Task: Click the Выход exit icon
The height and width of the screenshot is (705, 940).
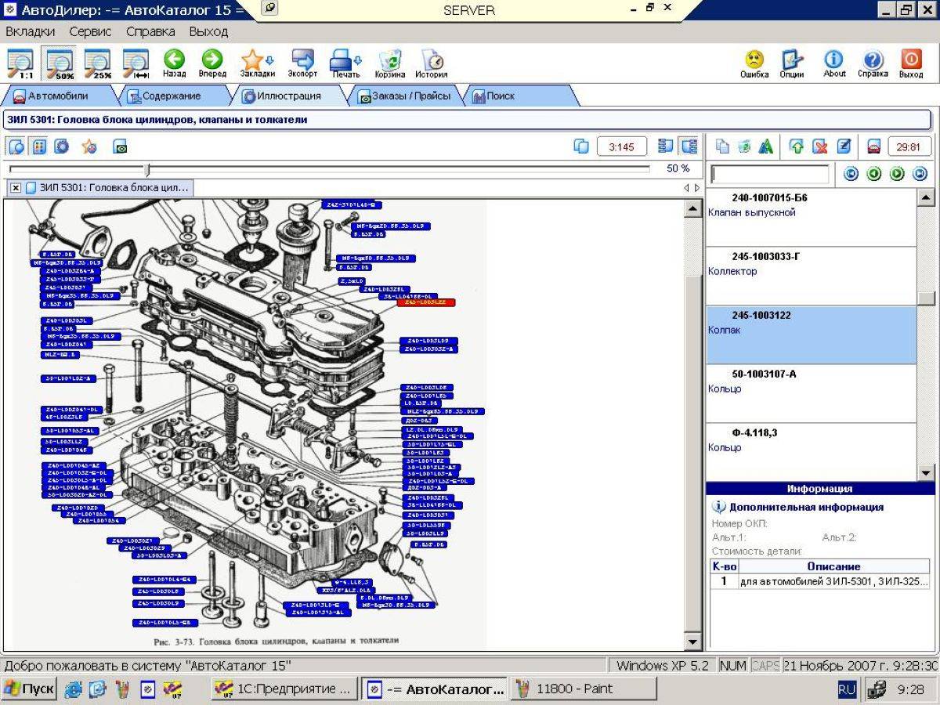Action: point(911,63)
